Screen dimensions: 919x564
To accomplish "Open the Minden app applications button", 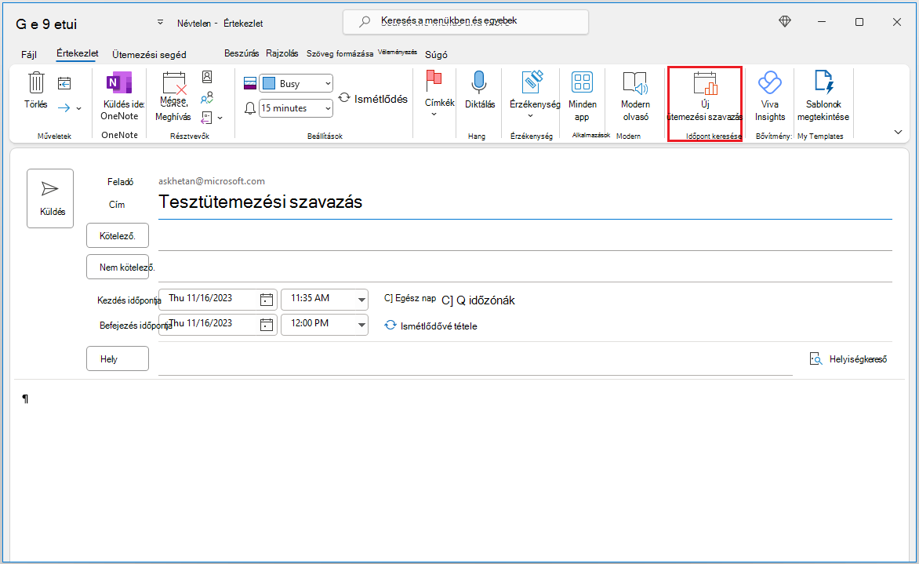I will [582, 96].
